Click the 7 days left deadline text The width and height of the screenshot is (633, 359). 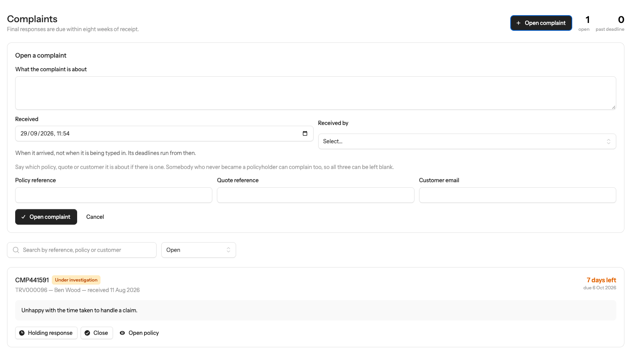coord(601,280)
